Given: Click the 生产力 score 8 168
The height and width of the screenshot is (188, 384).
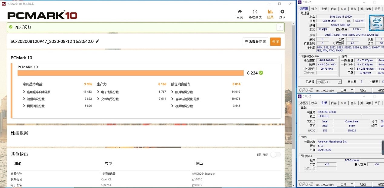Looking at the screenshot, I should point(162,84).
